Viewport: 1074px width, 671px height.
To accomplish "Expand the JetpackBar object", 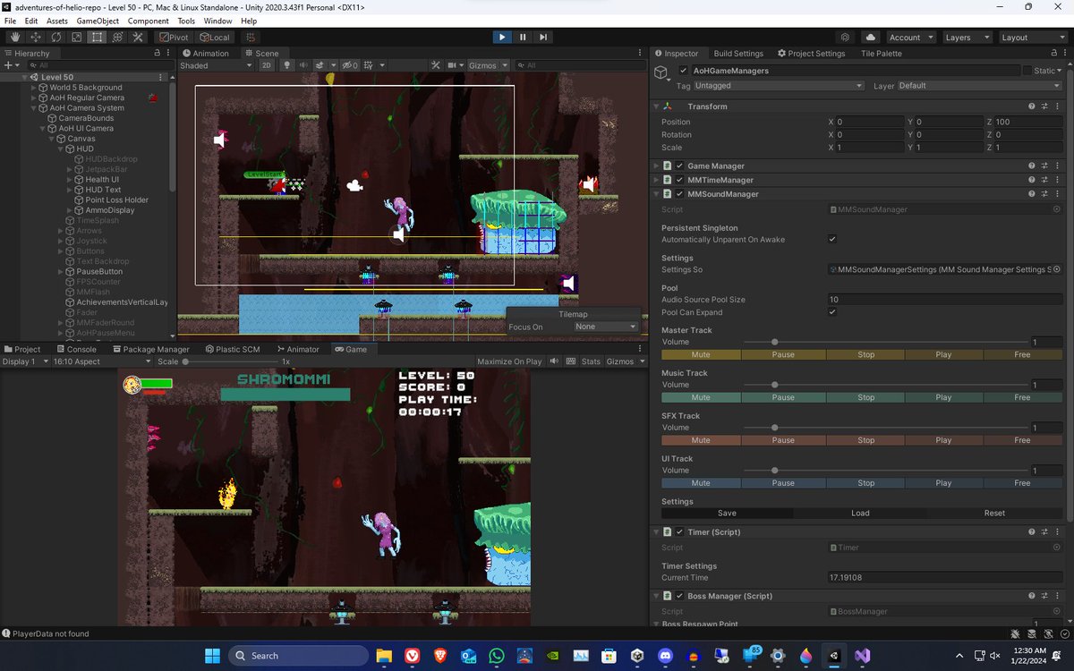I will point(71,169).
